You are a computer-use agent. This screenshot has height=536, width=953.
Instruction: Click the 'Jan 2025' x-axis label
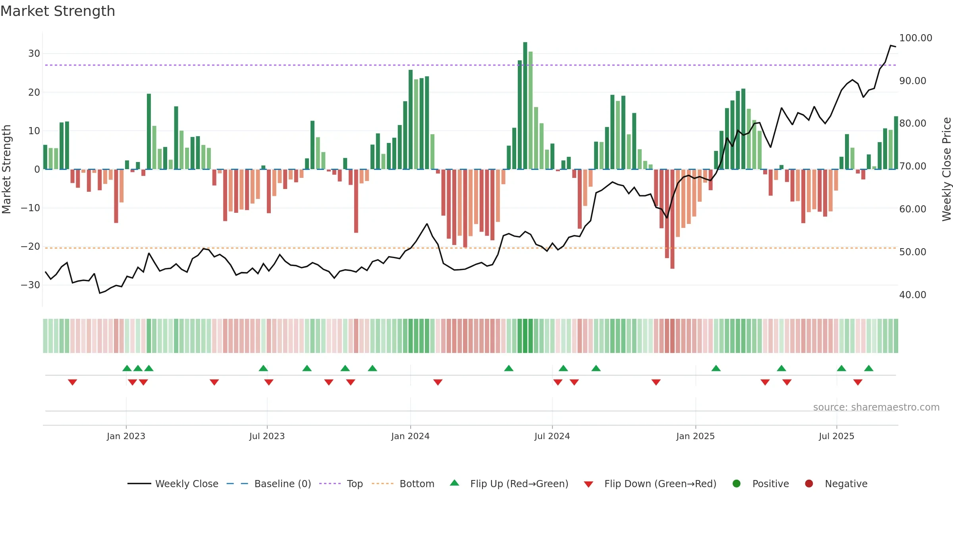[695, 436]
